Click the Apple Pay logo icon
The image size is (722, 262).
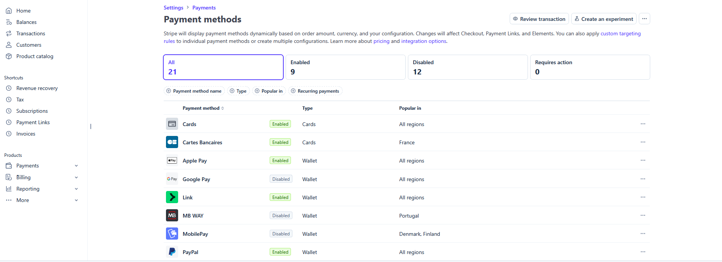[x=172, y=160]
